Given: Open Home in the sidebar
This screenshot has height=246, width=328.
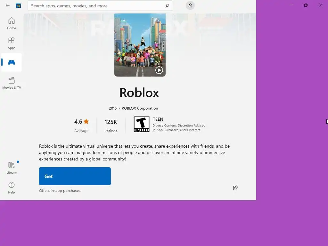Looking at the screenshot, I should click(x=12, y=23).
